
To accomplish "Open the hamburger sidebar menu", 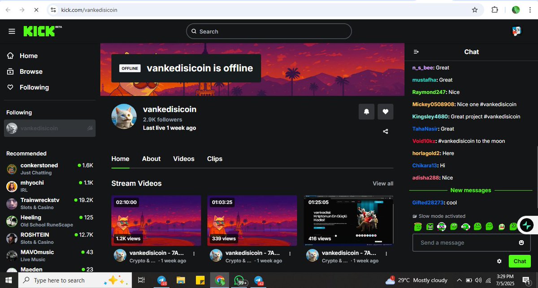I will [12, 31].
